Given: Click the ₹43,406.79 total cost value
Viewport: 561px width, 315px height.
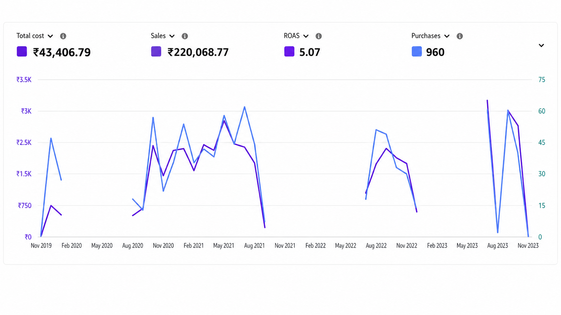Looking at the screenshot, I should click(62, 52).
